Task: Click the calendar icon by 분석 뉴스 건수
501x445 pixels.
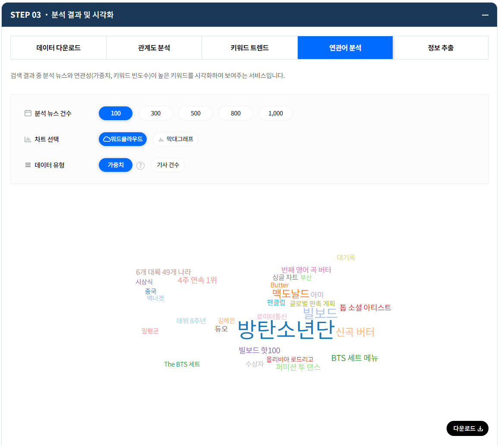Action: point(28,113)
